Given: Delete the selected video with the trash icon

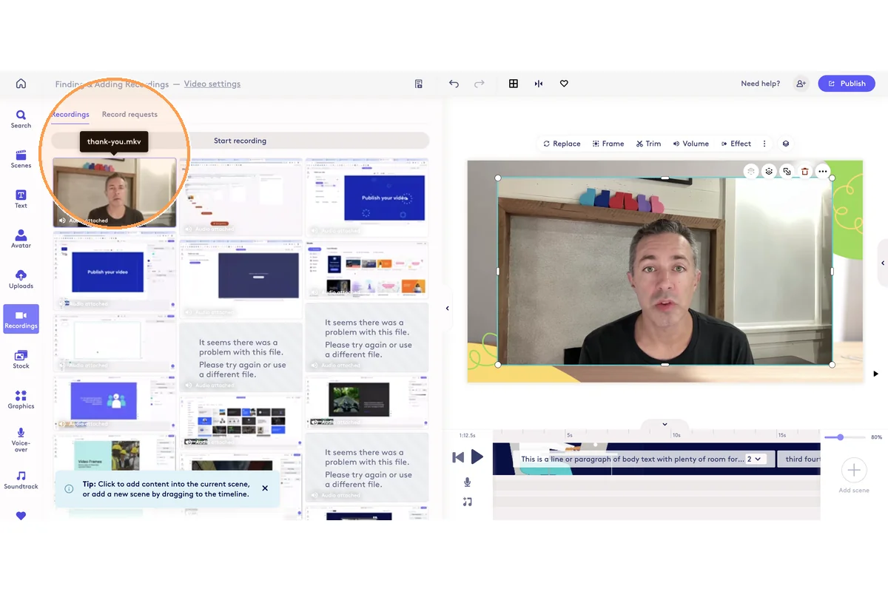Looking at the screenshot, I should 804,172.
